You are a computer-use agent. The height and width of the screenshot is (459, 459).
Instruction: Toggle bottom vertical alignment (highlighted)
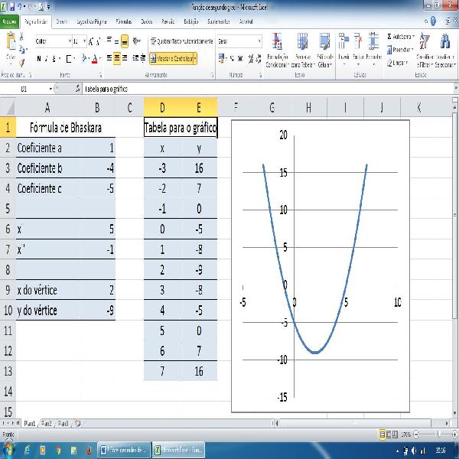coord(125,41)
